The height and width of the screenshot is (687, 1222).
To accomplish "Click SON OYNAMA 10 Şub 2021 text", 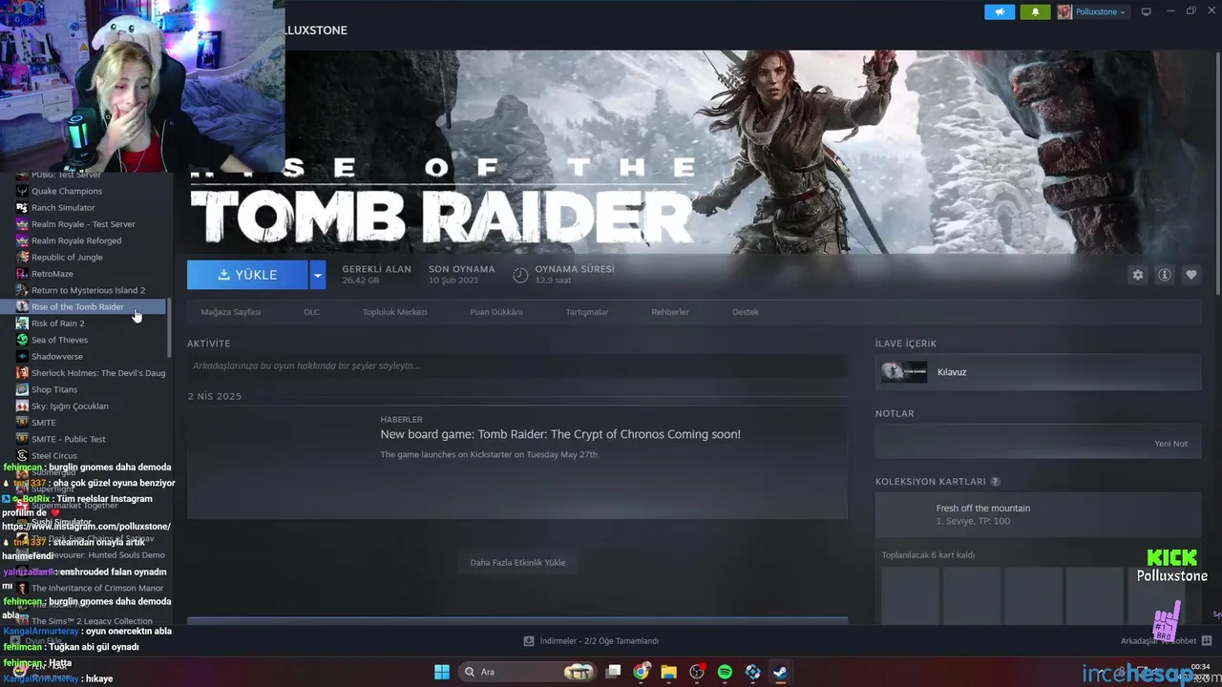I will click(x=461, y=275).
